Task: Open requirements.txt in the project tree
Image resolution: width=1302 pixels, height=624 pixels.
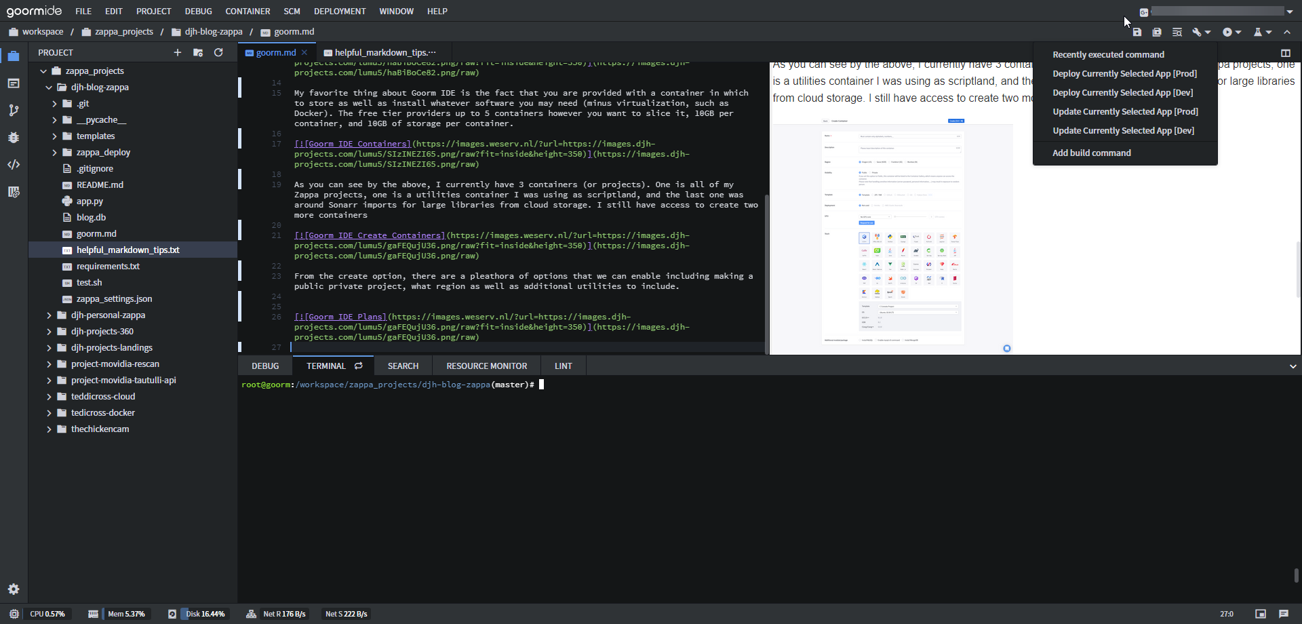Action: (x=108, y=267)
